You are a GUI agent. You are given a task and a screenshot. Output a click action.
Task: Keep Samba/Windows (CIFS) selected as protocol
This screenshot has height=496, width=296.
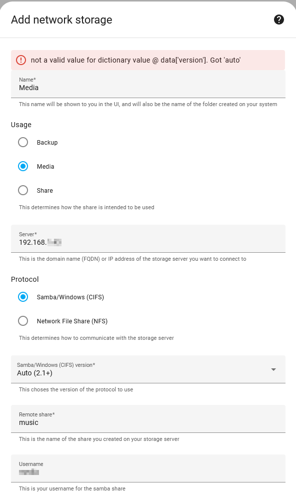(23, 297)
